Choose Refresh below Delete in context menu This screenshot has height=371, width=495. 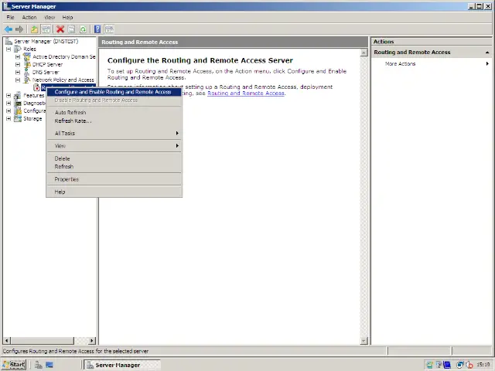(x=114, y=167)
